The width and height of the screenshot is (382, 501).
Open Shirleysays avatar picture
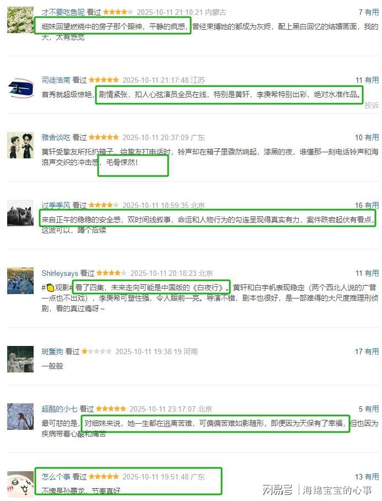coord(20,281)
